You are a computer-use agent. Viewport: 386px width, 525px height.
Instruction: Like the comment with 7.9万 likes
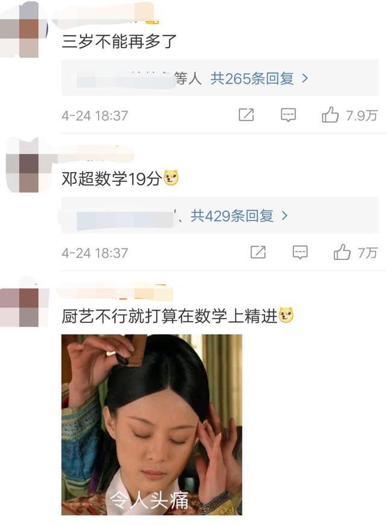(330, 115)
